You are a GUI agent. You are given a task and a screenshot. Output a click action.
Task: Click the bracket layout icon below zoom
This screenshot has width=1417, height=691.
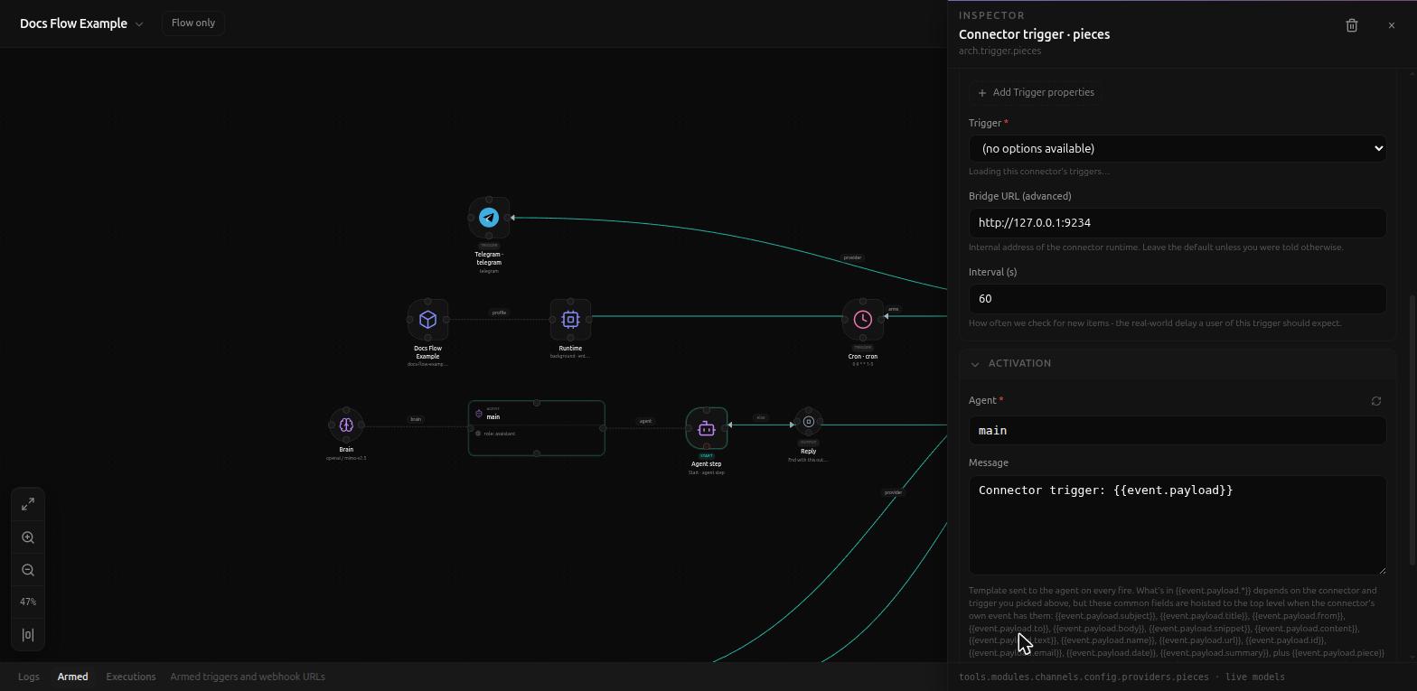28,635
